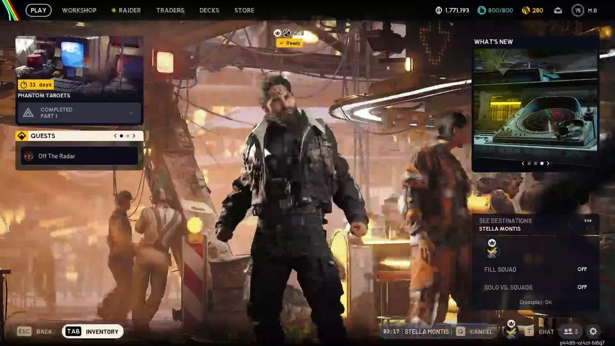Open the PLAY tab
Screen dimensions: 615x346
pos(38,10)
